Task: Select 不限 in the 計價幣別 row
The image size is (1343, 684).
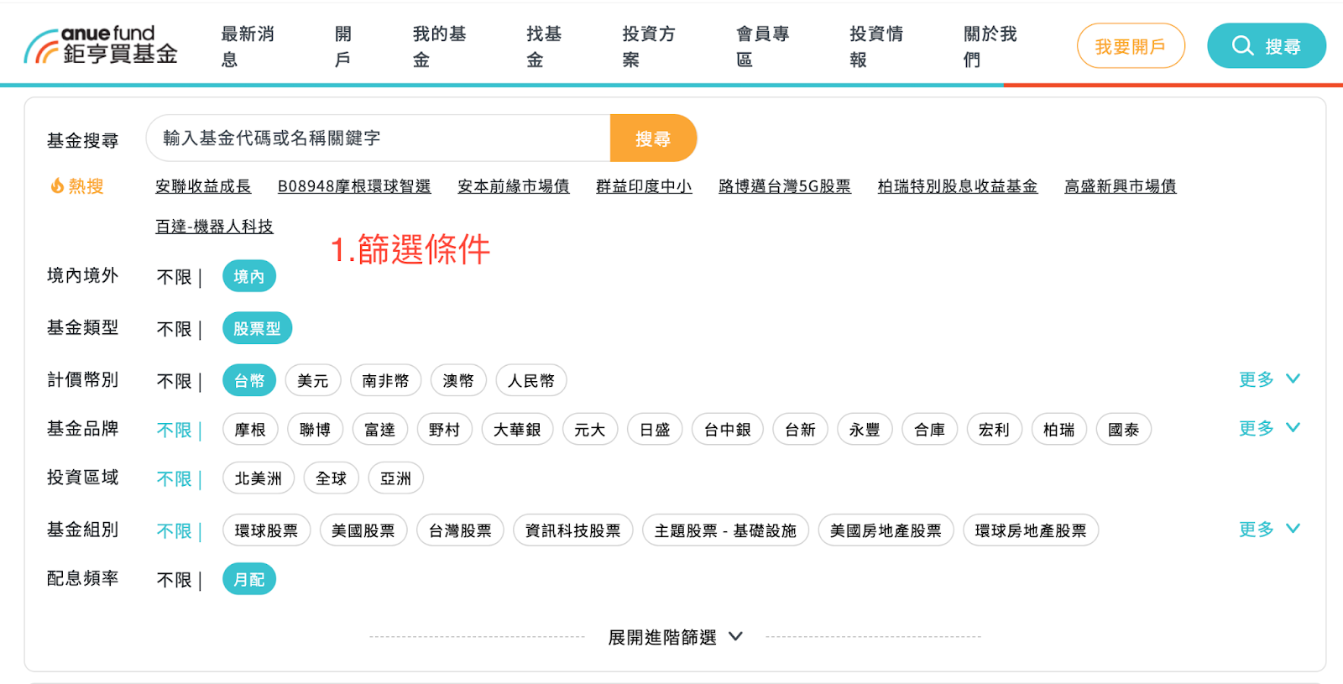Action: pos(175,381)
